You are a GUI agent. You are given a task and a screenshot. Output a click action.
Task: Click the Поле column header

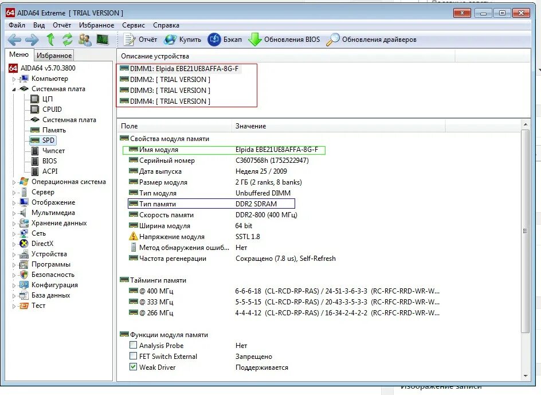pos(175,126)
